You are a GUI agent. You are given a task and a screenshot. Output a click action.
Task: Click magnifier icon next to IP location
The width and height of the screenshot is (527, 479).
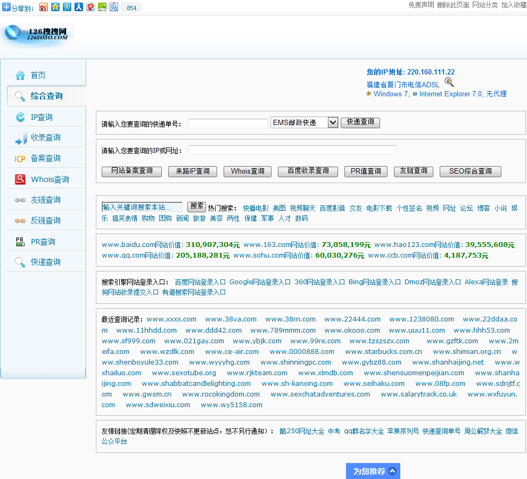pos(449,82)
